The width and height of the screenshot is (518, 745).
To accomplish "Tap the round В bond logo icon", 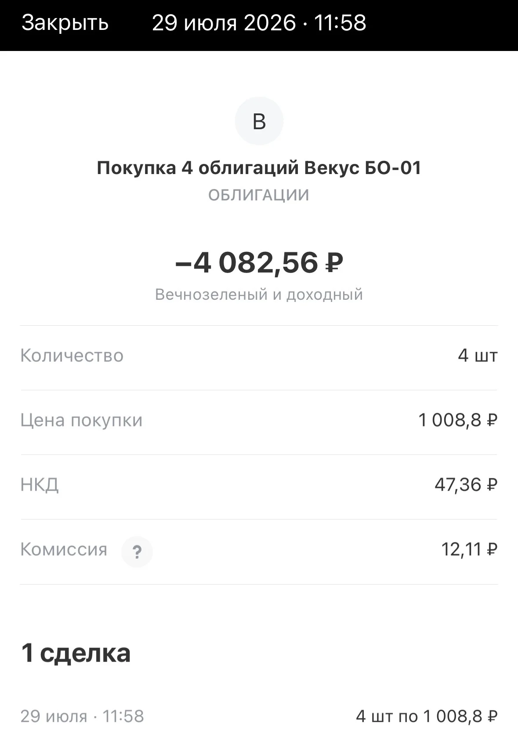I will [259, 121].
